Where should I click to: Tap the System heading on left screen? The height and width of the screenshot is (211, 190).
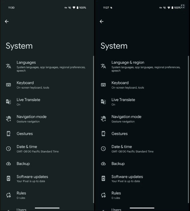[19, 46]
